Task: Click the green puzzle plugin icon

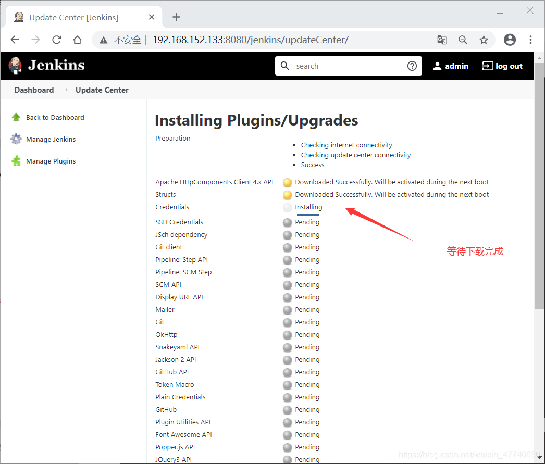Action: 16,161
